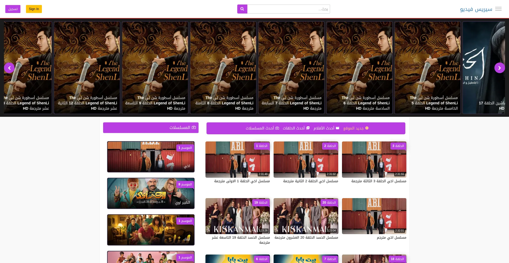This screenshot has height=263, width=509.
Task: Click title مسلسل الحسد الحلقة 19 التاسعة عشر
Action: pyautogui.click(x=241, y=240)
